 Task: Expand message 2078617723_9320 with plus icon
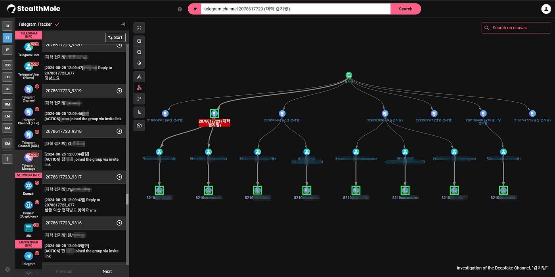[x=119, y=45]
